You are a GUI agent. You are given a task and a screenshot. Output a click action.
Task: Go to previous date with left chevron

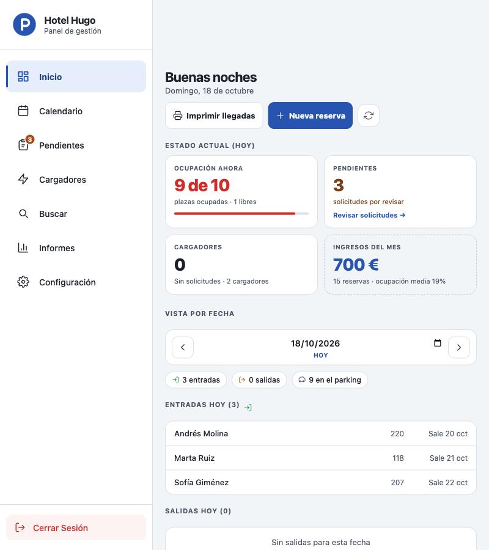pyautogui.click(x=183, y=347)
